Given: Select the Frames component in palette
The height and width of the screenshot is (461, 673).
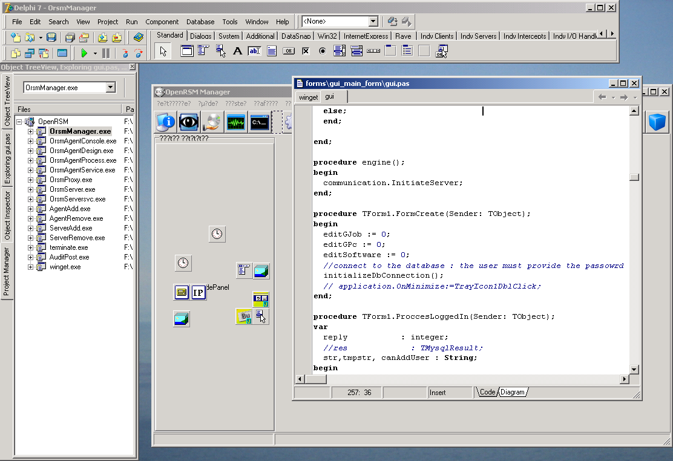Looking at the screenshot, I should pyautogui.click(x=186, y=51).
